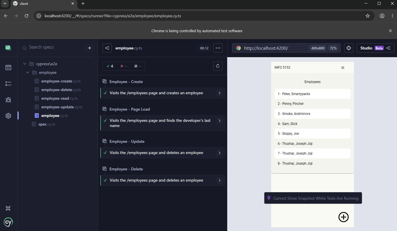Select spec.cy.ts file

tap(47, 124)
